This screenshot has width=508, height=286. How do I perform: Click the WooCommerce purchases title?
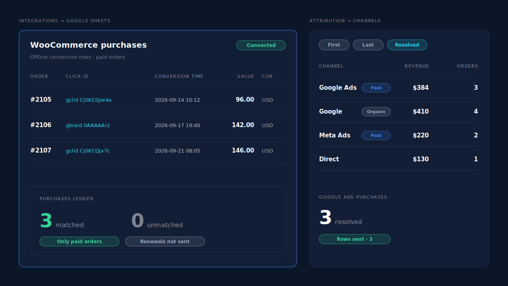point(89,45)
